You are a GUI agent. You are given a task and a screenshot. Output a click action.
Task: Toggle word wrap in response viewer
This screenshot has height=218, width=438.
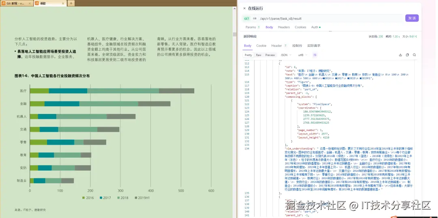click(x=315, y=55)
